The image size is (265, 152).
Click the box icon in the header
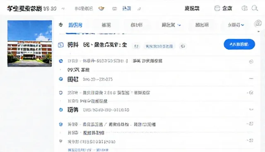click(217, 8)
